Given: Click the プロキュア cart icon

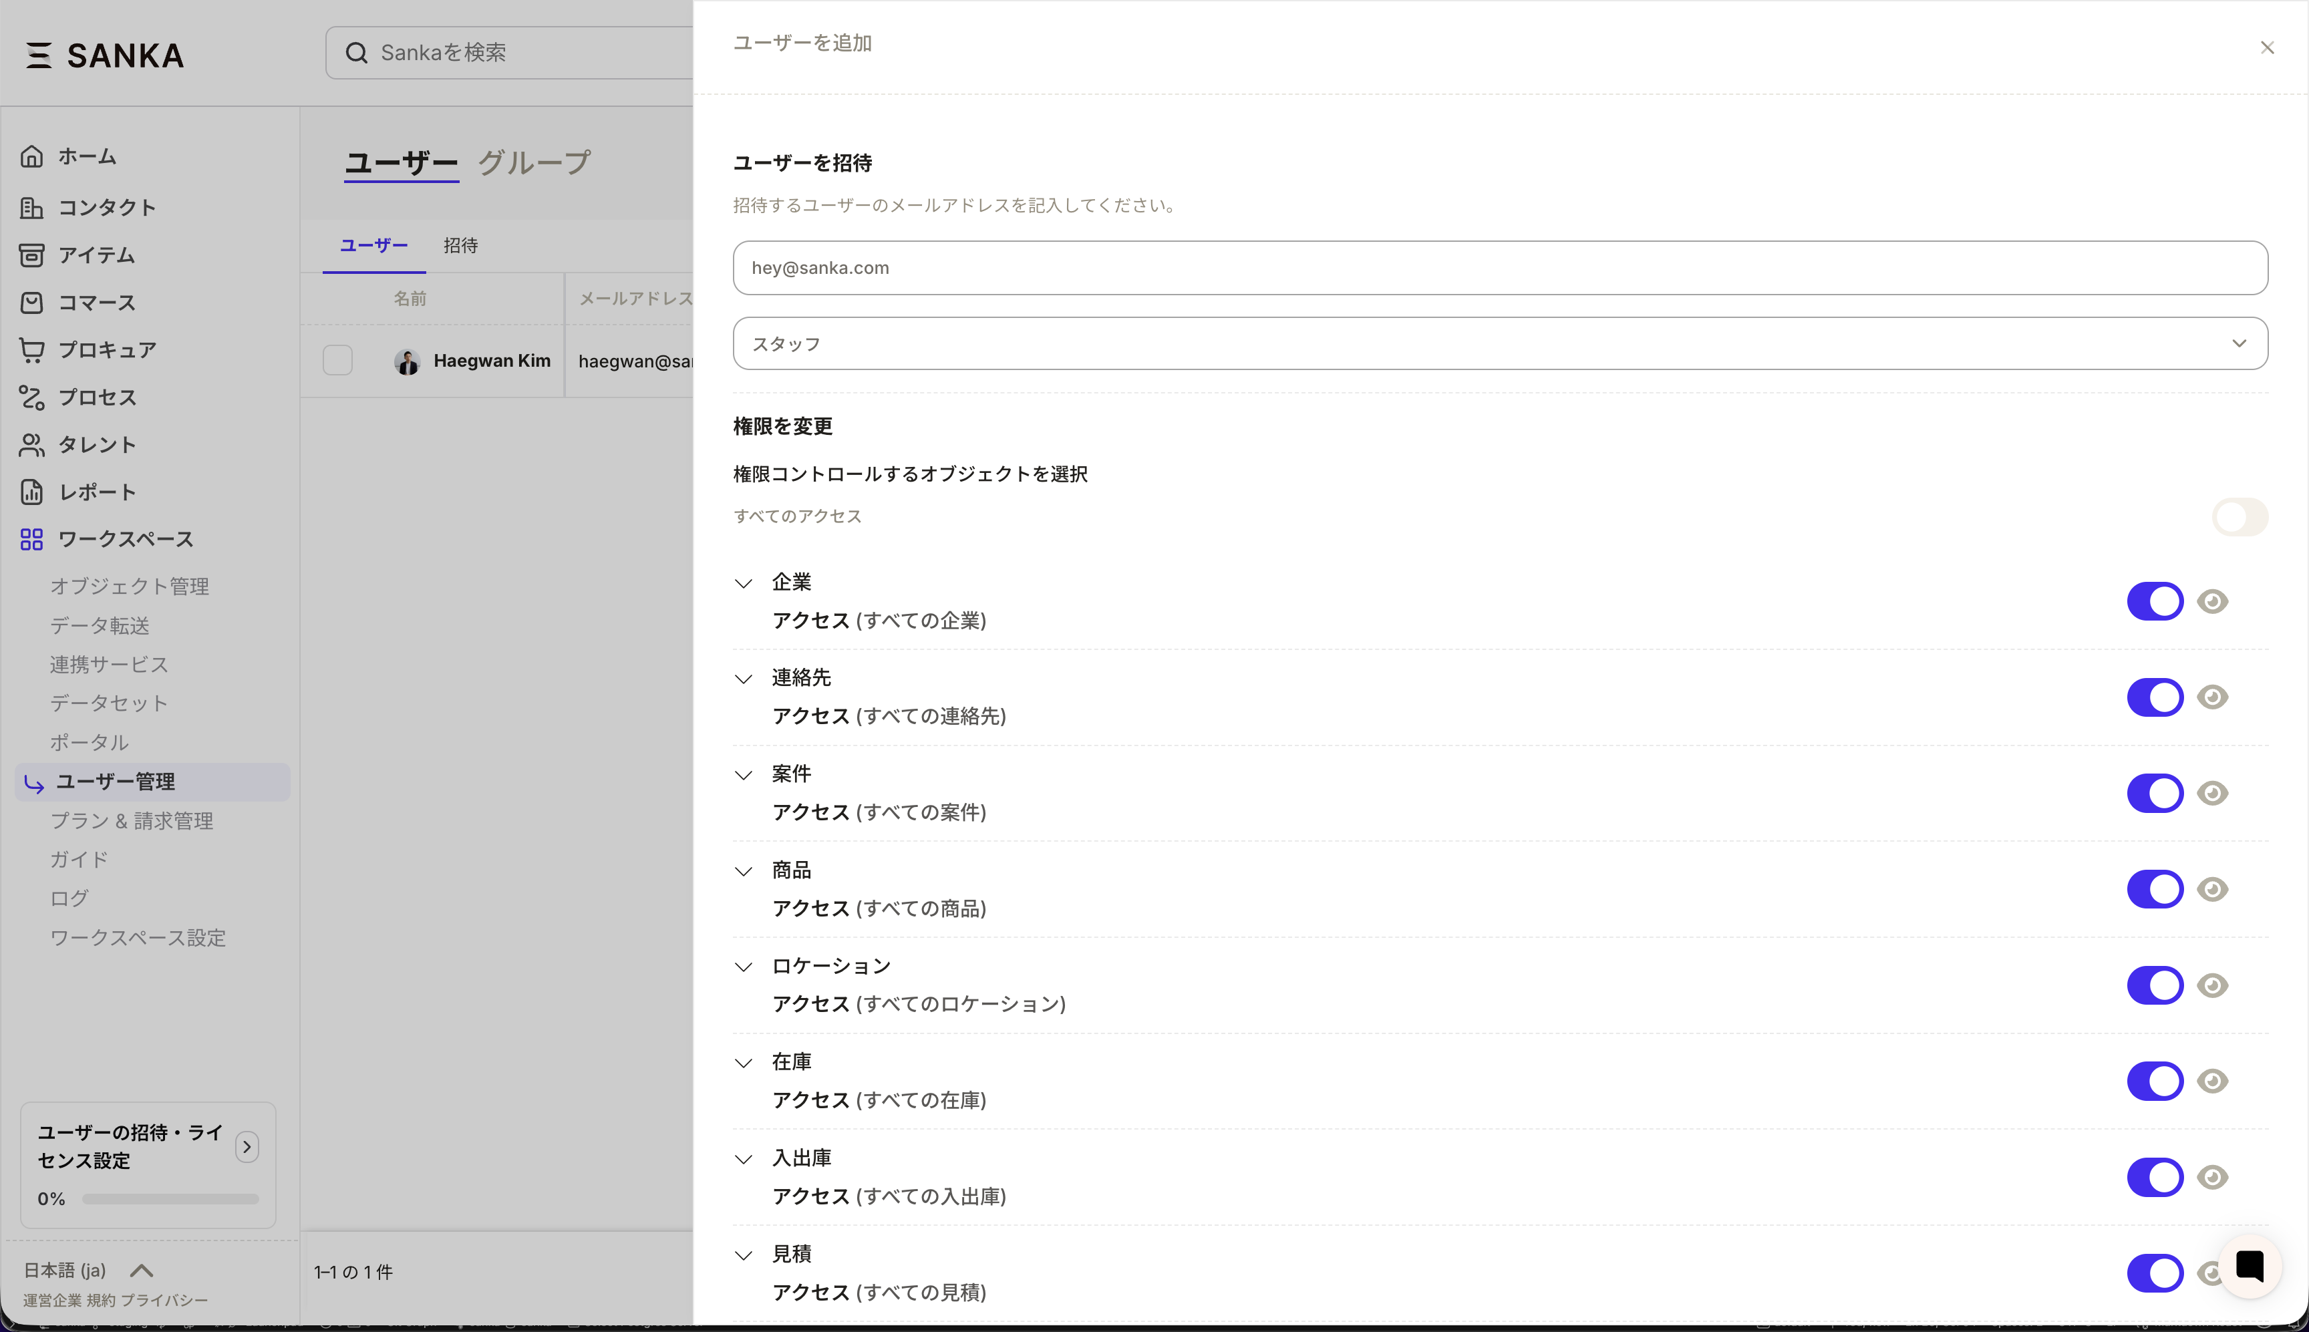Looking at the screenshot, I should click(32, 349).
